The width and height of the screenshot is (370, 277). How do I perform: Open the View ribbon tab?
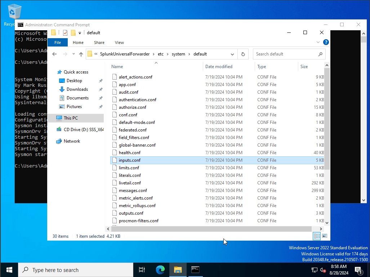(119, 43)
